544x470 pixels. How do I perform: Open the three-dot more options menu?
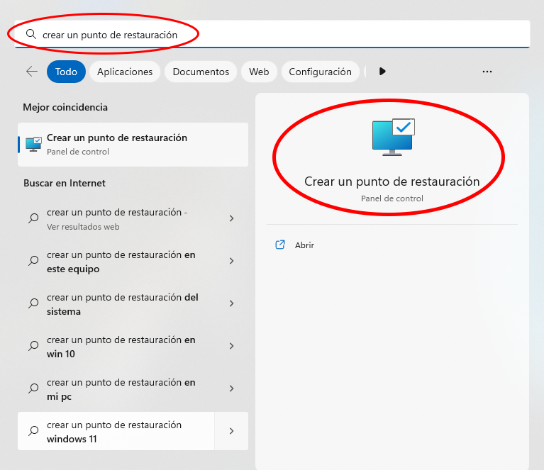(487, 72)
